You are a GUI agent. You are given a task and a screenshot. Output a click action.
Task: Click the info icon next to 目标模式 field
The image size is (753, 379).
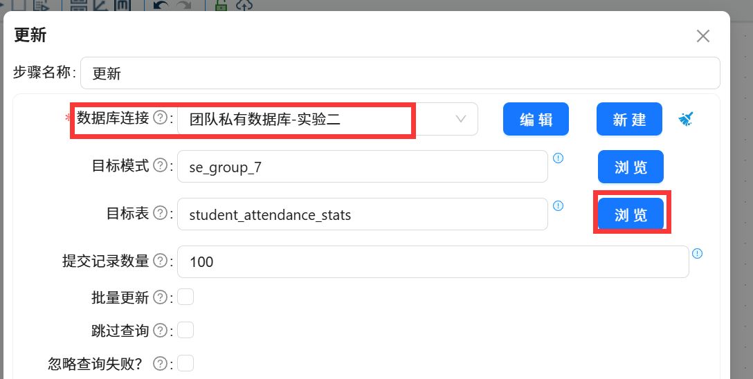(x=558, y=158)
